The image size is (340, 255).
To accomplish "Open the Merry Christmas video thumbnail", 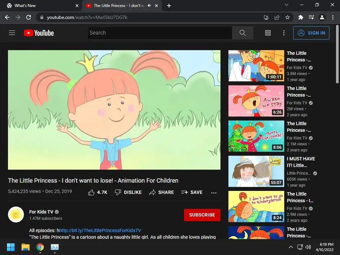I will [256, 136].
